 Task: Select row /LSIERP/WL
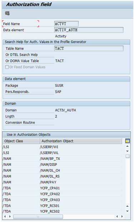(x=62, y=153)
